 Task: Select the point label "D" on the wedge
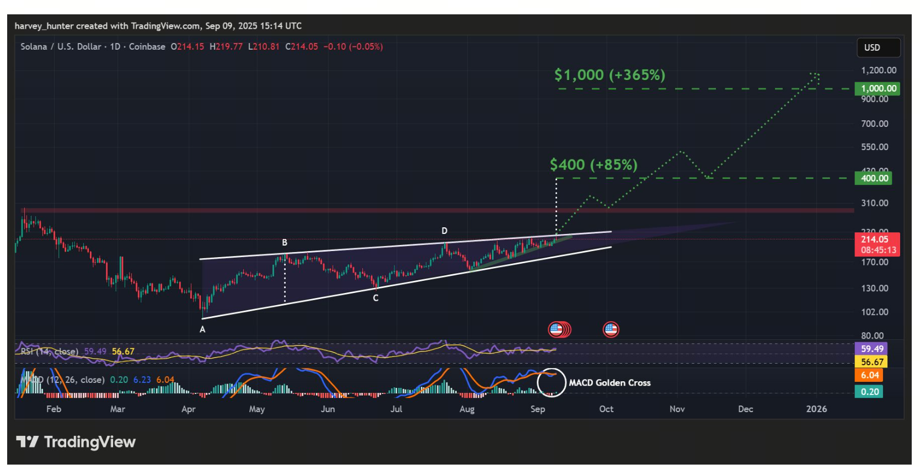click(x=444, y=231)
